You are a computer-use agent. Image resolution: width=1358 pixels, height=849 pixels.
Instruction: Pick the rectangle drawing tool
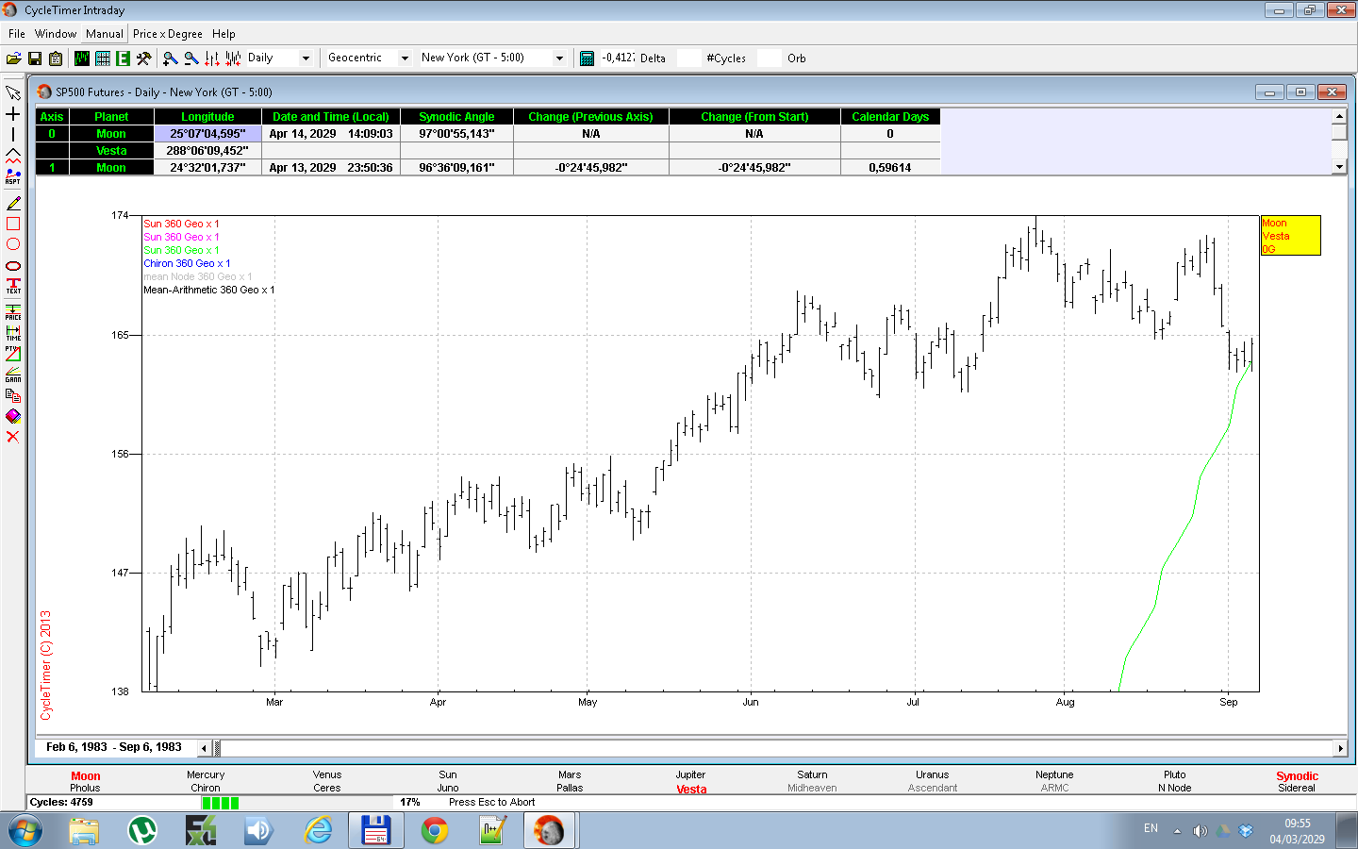[x=13, y=225]
